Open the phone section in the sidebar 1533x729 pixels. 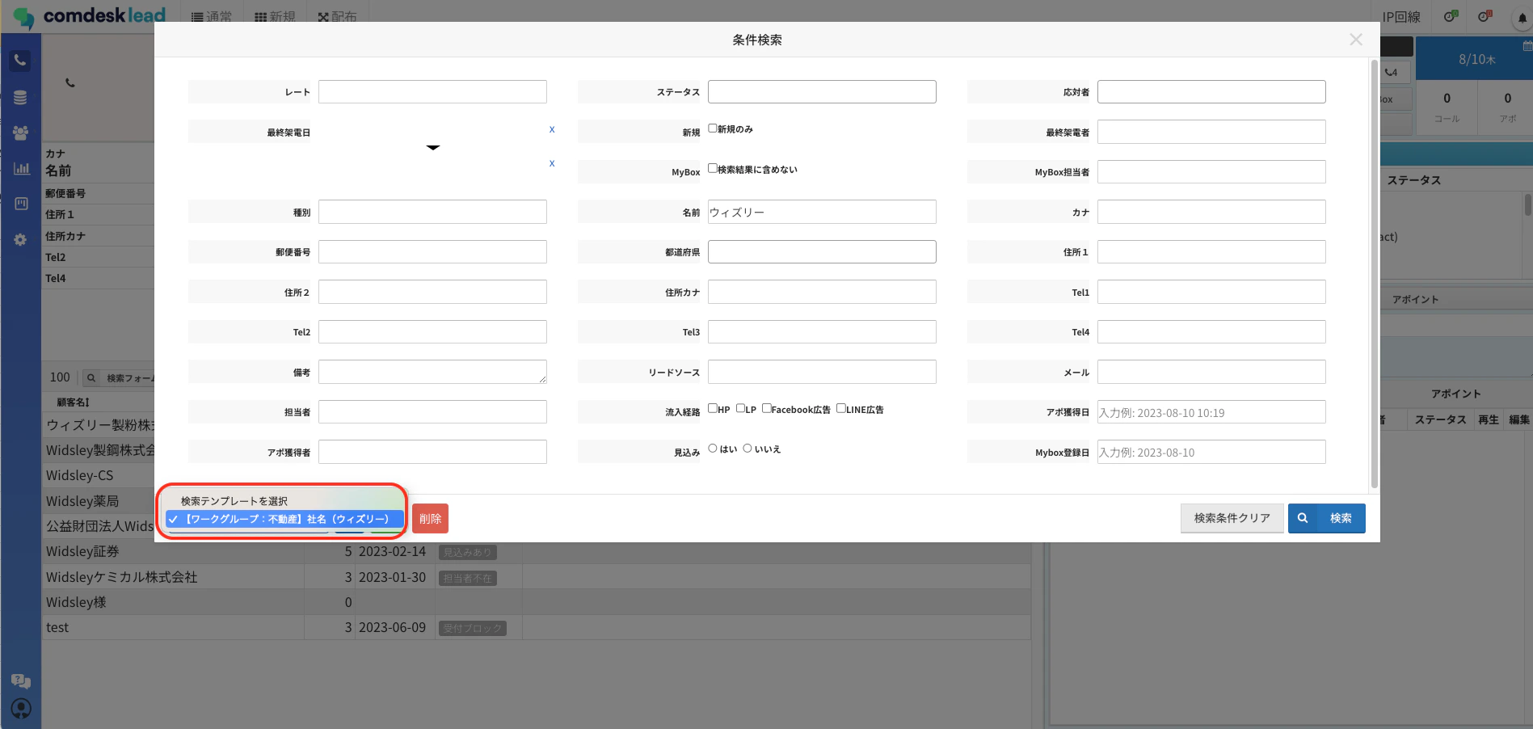(20, 61)
